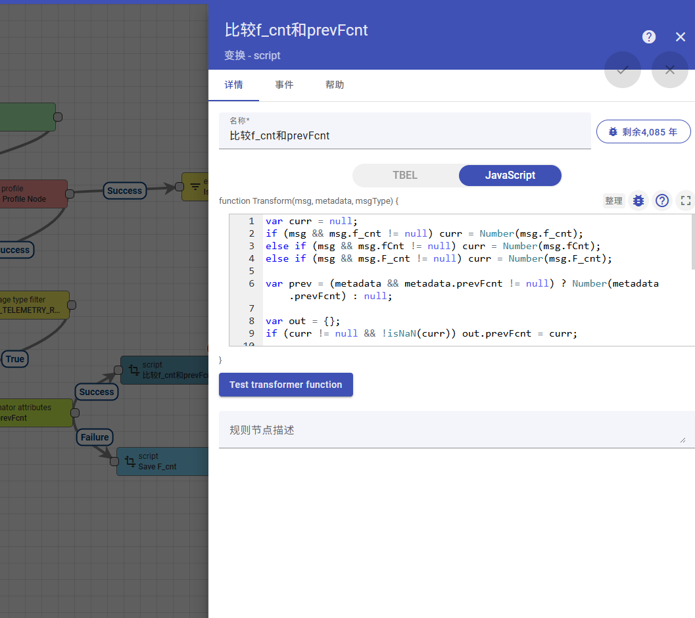
Task: Click the code editor vertical scrollbar
Action: tap(693, 242)
